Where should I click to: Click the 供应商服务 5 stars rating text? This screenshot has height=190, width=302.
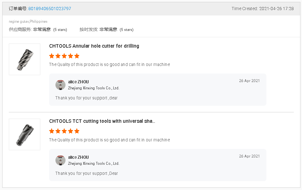coord(60,30)
